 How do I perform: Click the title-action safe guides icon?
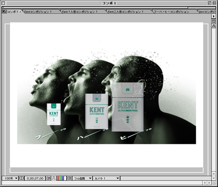pyautogui.click(x=21, y=178)
